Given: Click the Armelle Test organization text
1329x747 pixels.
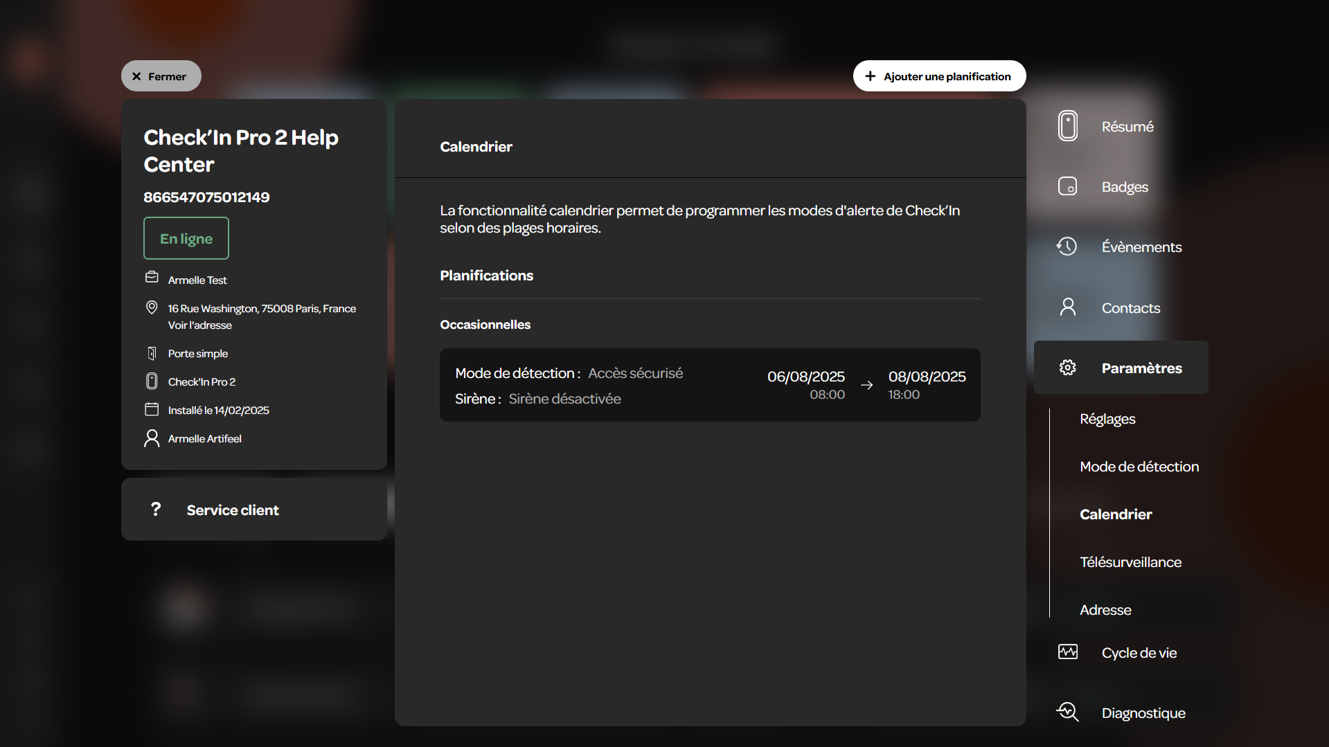Looking at the screenshot, I should 197,280.
